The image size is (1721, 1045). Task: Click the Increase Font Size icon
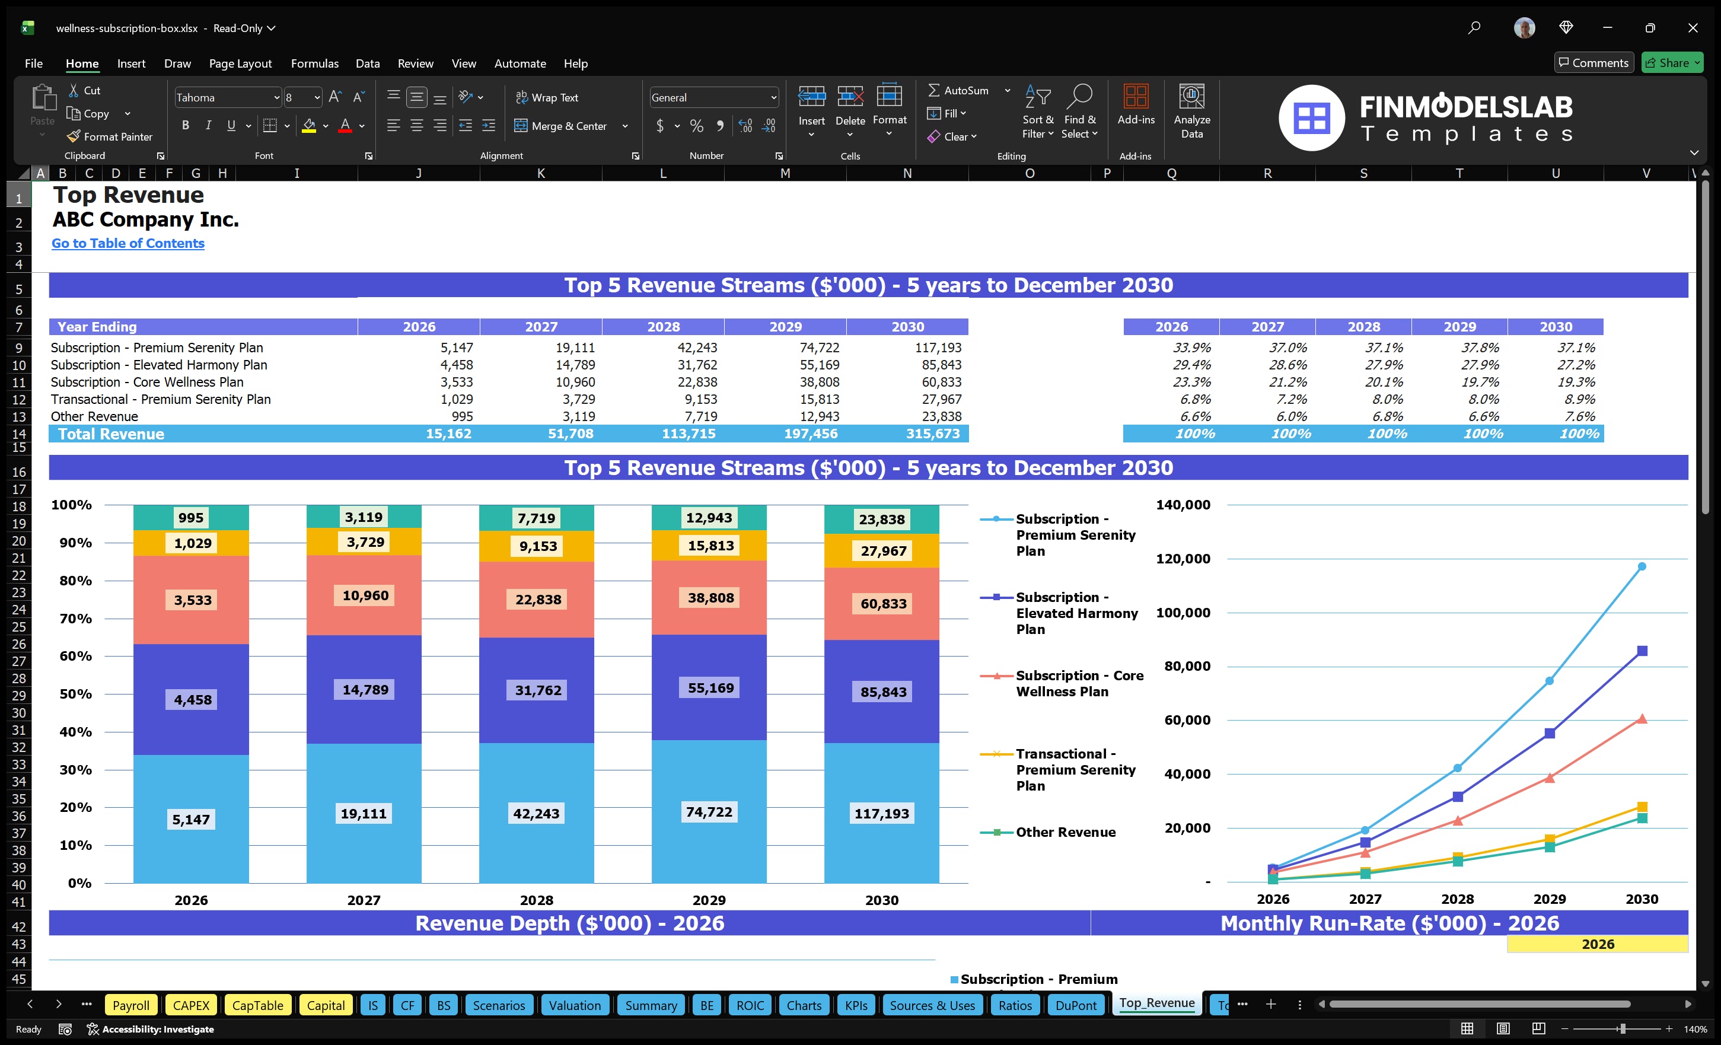[x=335, y=97]
